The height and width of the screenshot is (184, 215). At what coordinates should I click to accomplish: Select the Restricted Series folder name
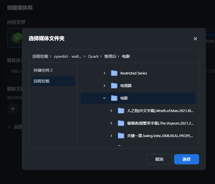pyautogui.click(x=134, y=73)
